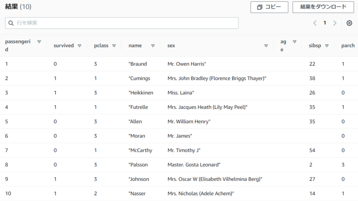Sort by sex column arrow
The height and width of the screenshot is (201, 358).
pyautogui.click(x=266, y=46)
